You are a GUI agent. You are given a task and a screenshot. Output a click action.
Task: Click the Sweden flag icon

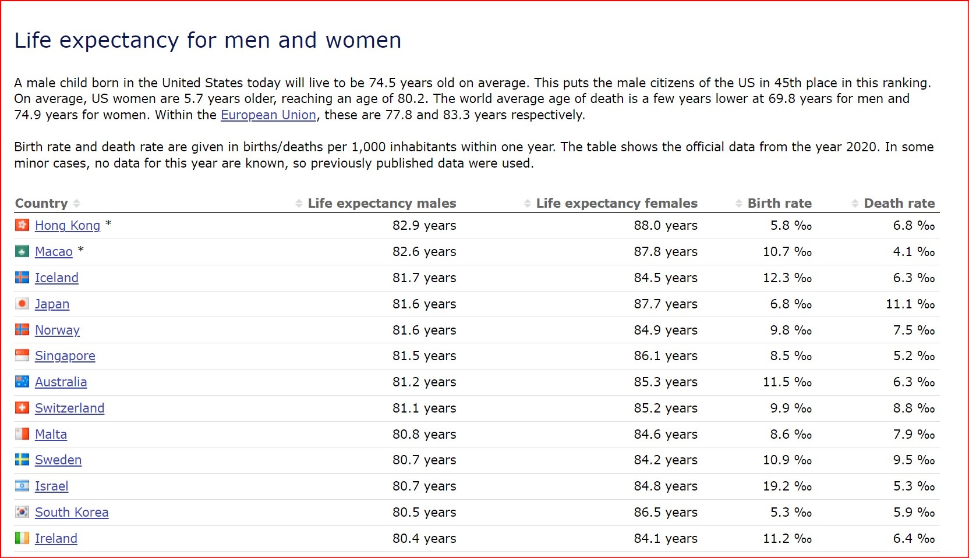click(x=22, y=460)
